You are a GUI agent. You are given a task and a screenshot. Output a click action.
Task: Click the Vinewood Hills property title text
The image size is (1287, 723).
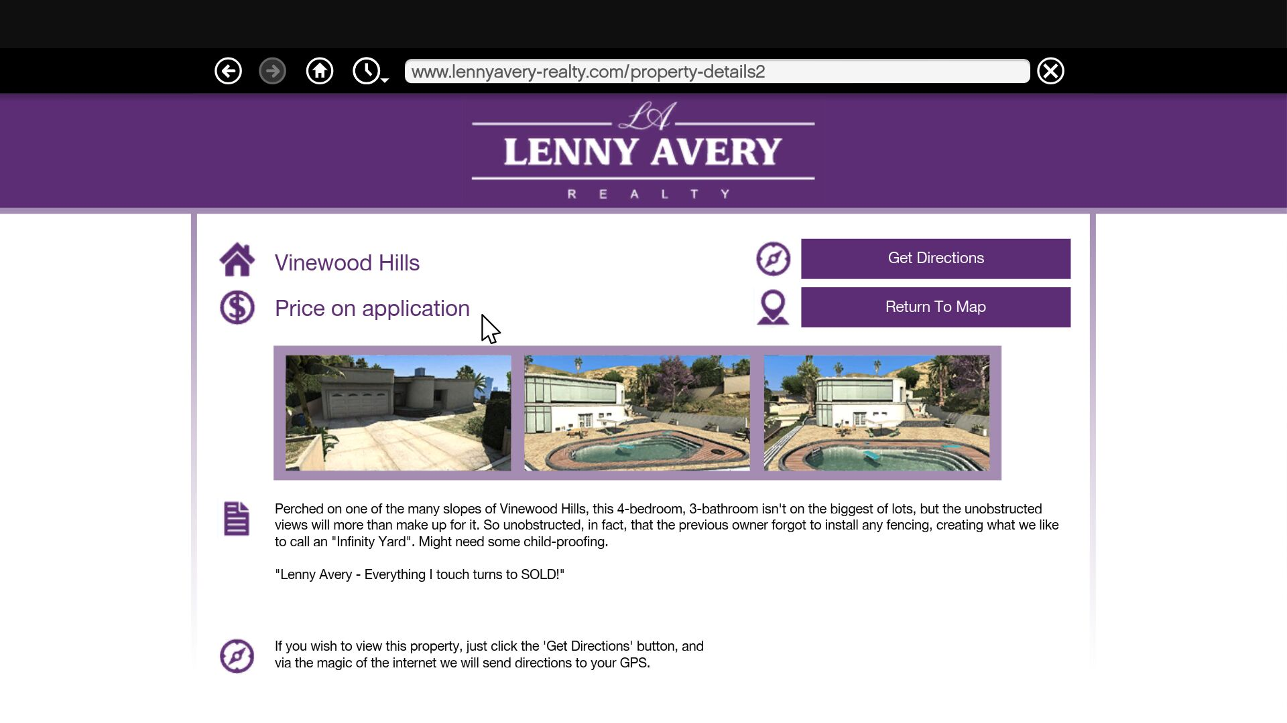click(347, 262)
